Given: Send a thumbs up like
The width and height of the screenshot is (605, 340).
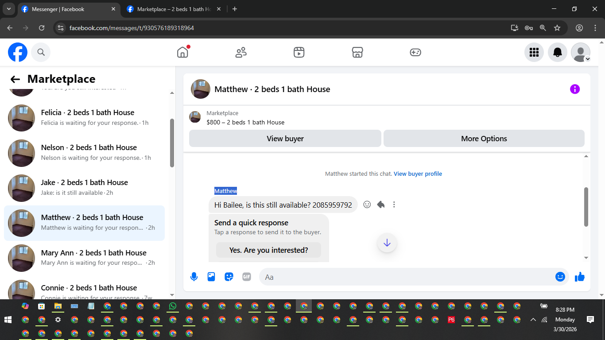Looking at the screenshot, I should [580, 277].
